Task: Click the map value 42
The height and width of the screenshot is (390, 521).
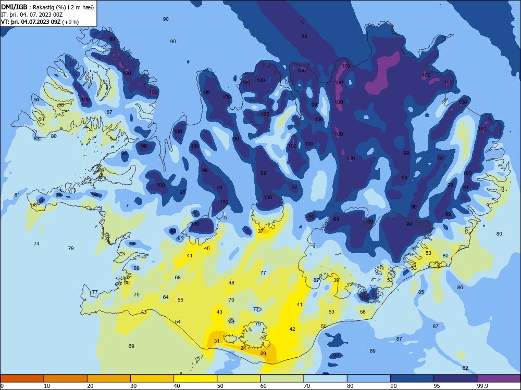Action: 292,329
